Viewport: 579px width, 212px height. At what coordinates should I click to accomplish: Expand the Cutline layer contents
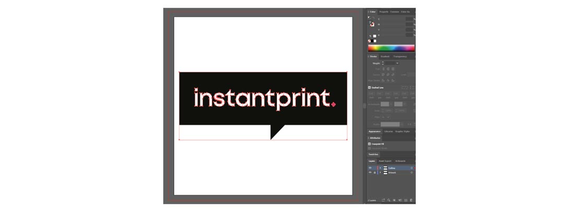(380, 168)
